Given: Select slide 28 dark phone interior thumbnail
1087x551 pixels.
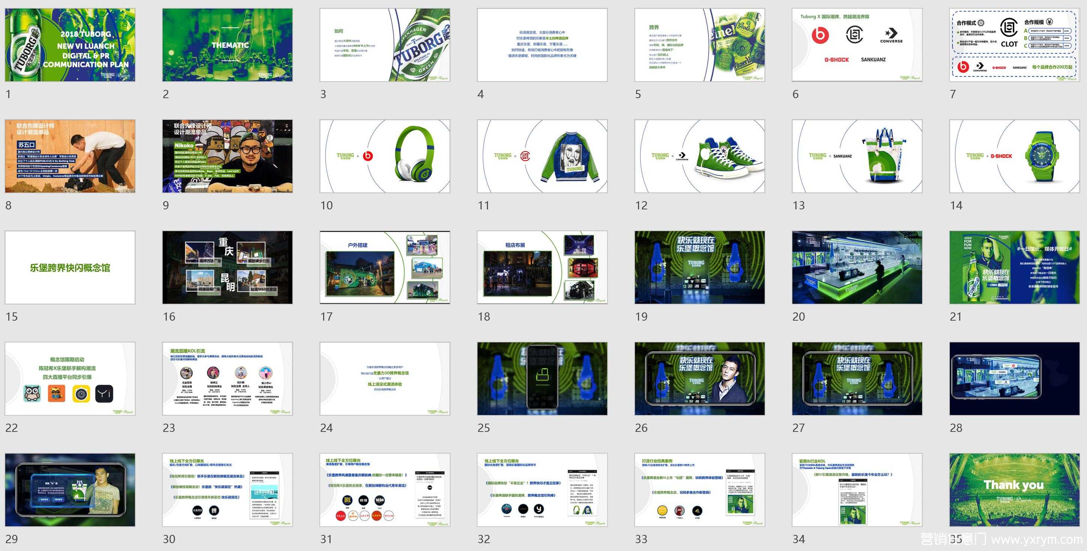Looking at the screenshot, I should tap(1014, 379).
